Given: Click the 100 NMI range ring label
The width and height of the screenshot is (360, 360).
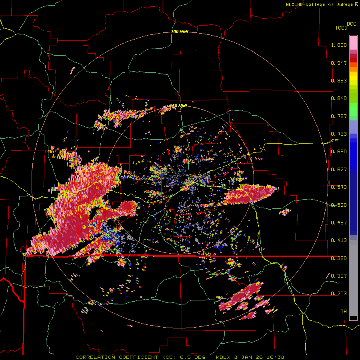Looking at the screenshot, I should (180, 32).
